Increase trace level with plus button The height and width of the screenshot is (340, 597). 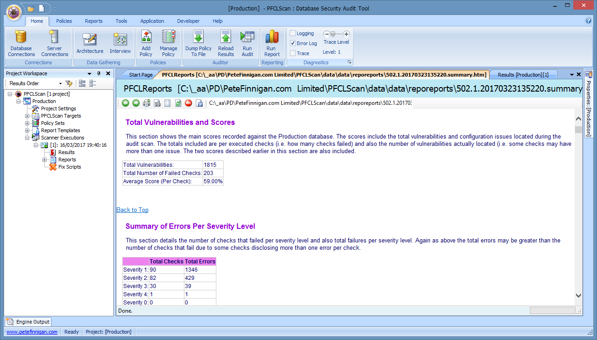[x=346, y=34]
